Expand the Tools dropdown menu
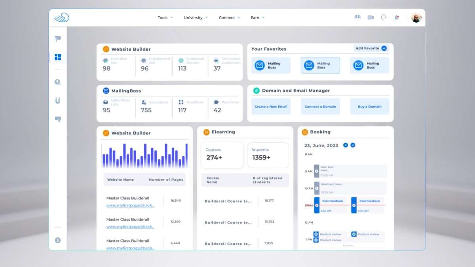475x267 pixels. [x=165, y=17]
